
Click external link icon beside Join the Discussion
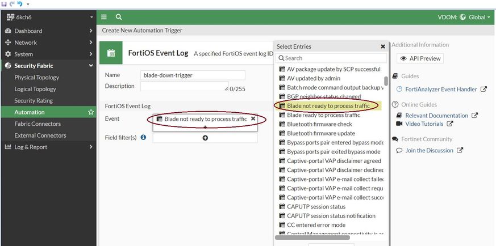[460, 150]
